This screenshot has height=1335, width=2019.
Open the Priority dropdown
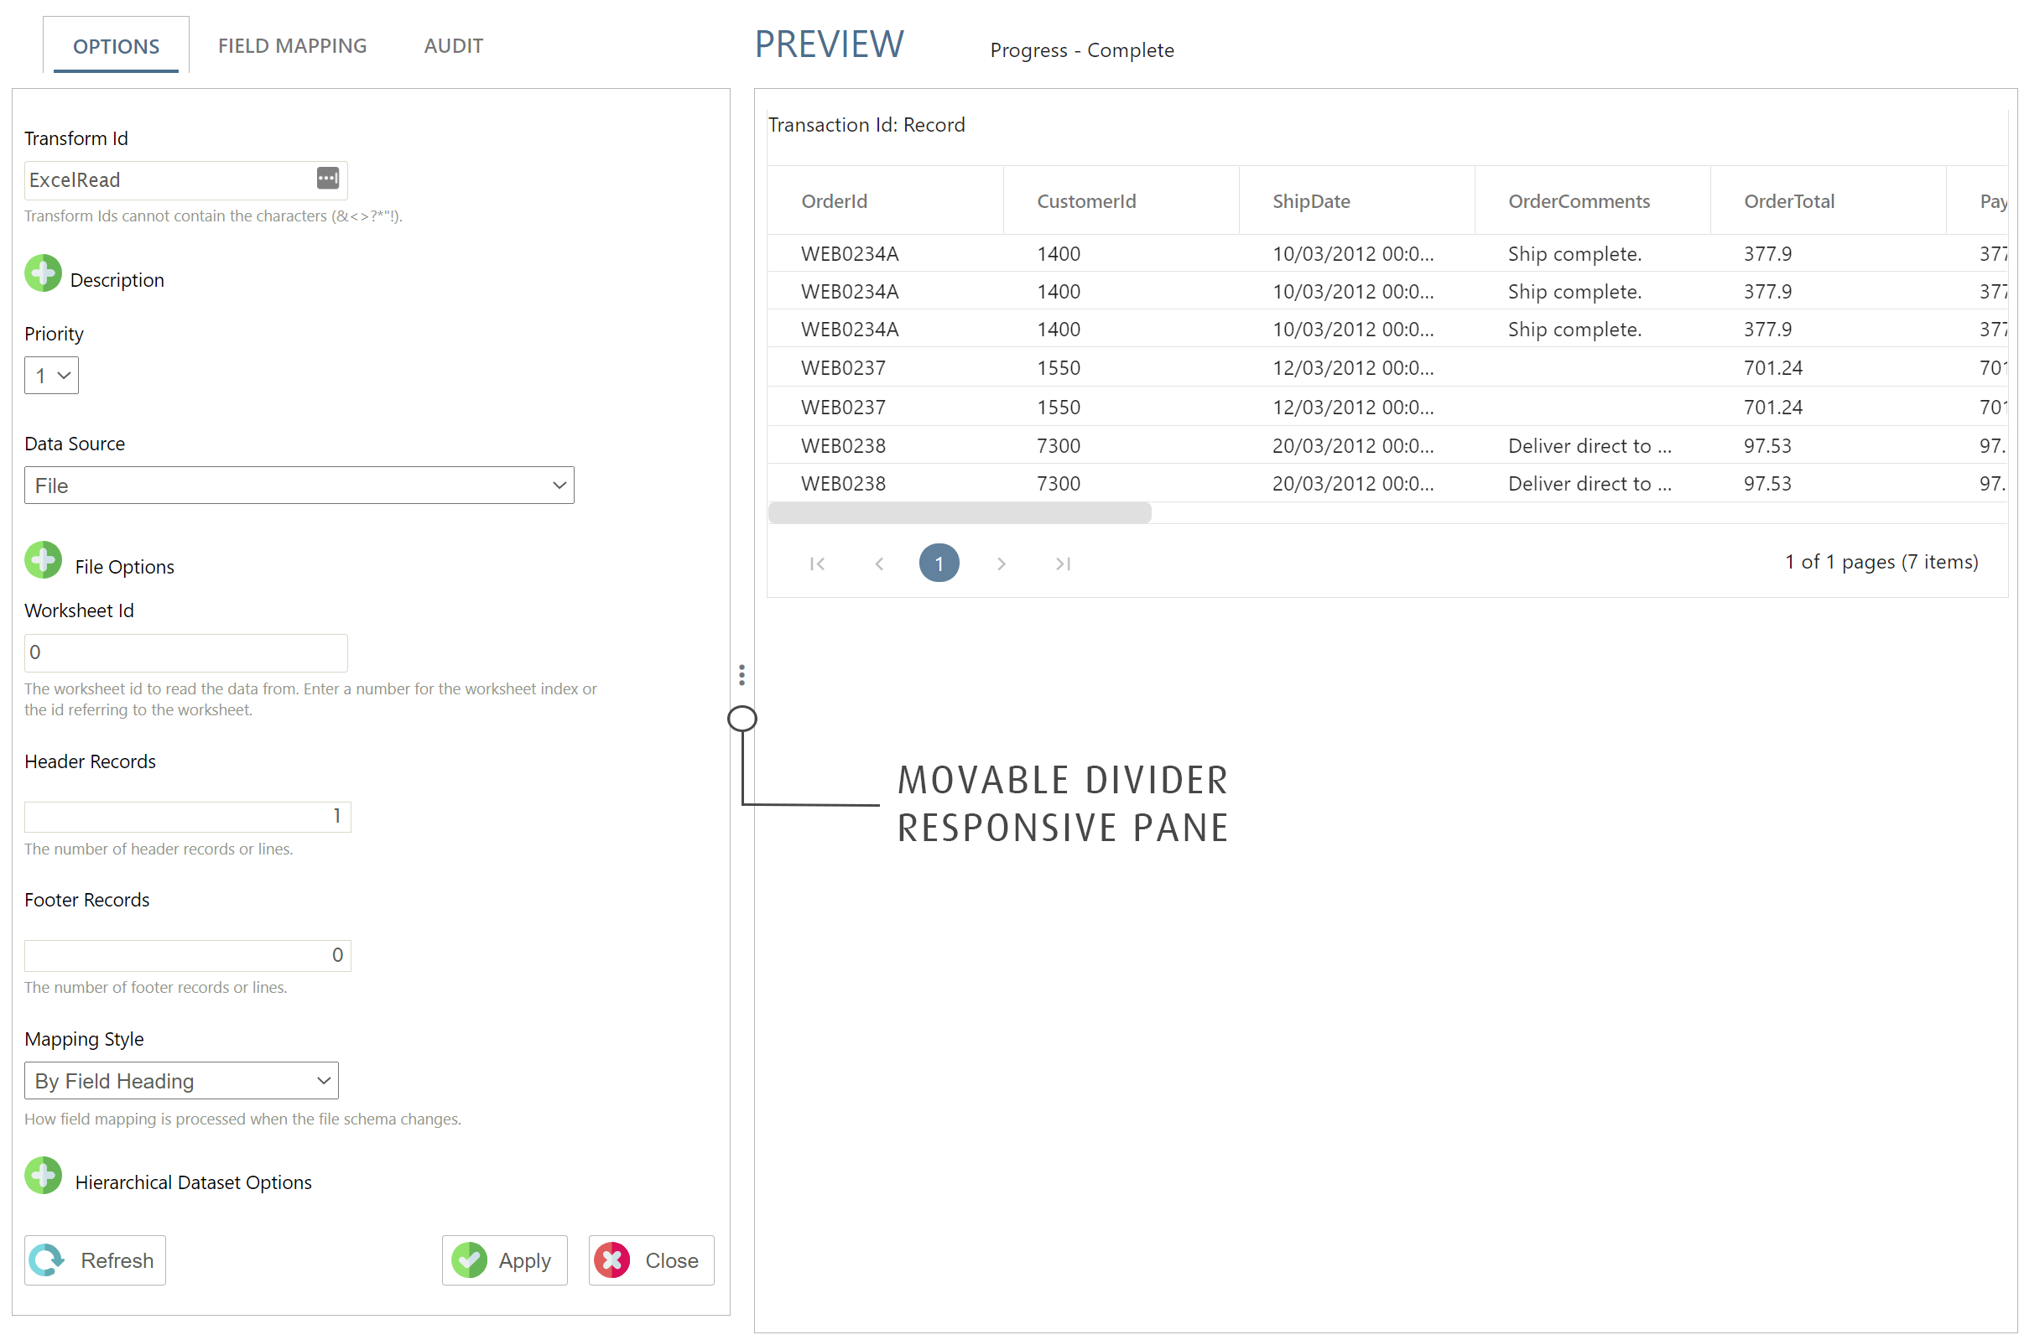[52, 376]
